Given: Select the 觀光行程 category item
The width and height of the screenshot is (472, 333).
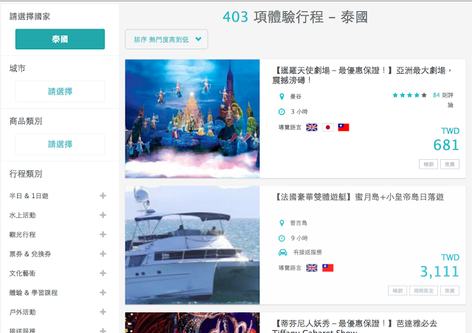Looking at the screenshot, I should click(x=22, y=234).
